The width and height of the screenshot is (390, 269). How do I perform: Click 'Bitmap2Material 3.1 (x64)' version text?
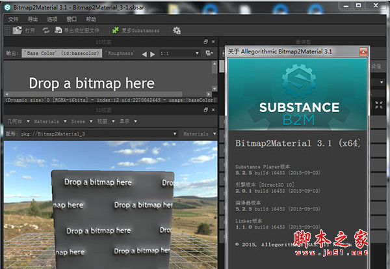298,143
